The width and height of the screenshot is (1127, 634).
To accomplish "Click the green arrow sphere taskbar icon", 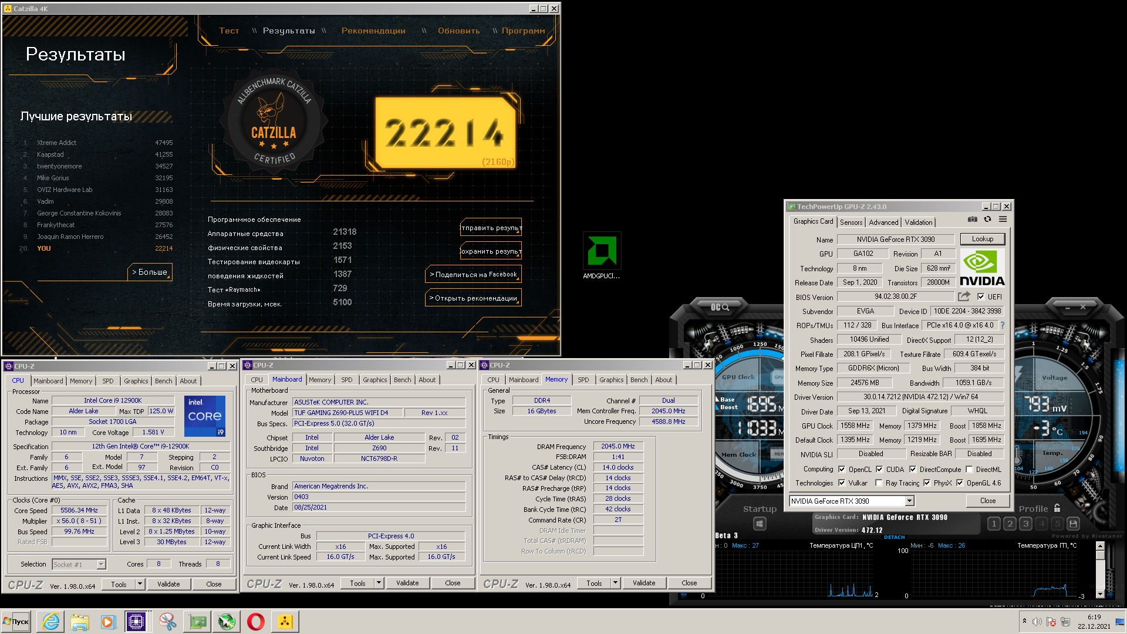I will pos(227,622).
